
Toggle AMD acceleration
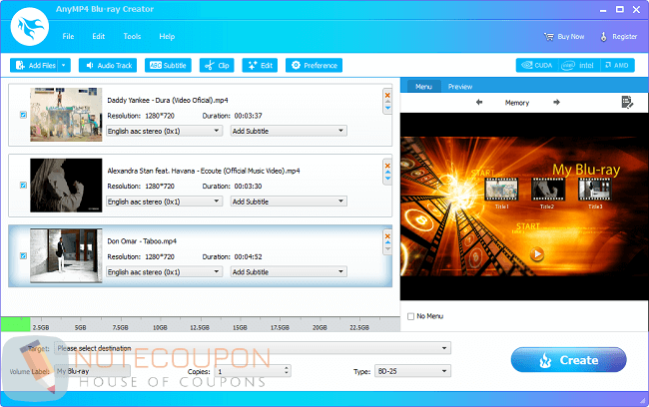click(x=617, y=66)
